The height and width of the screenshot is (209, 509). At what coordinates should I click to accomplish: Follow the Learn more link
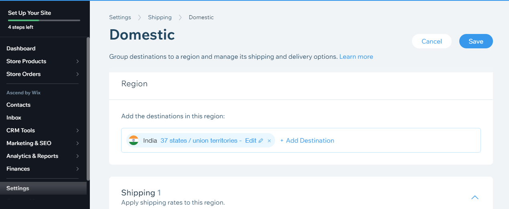click(356, 57)
